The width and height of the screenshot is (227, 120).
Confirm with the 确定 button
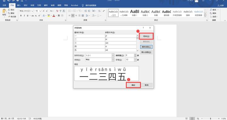[x=133, y=85]
